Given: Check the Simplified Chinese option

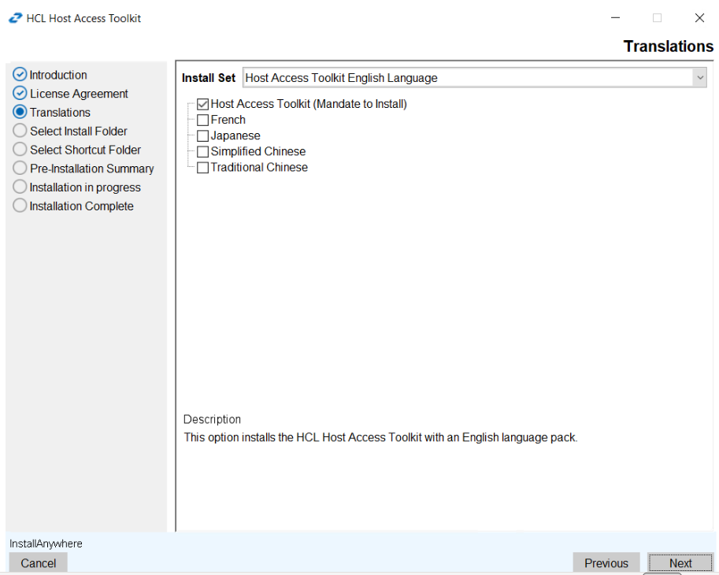Looking at the screenshot, I should [x=202, y=152].
